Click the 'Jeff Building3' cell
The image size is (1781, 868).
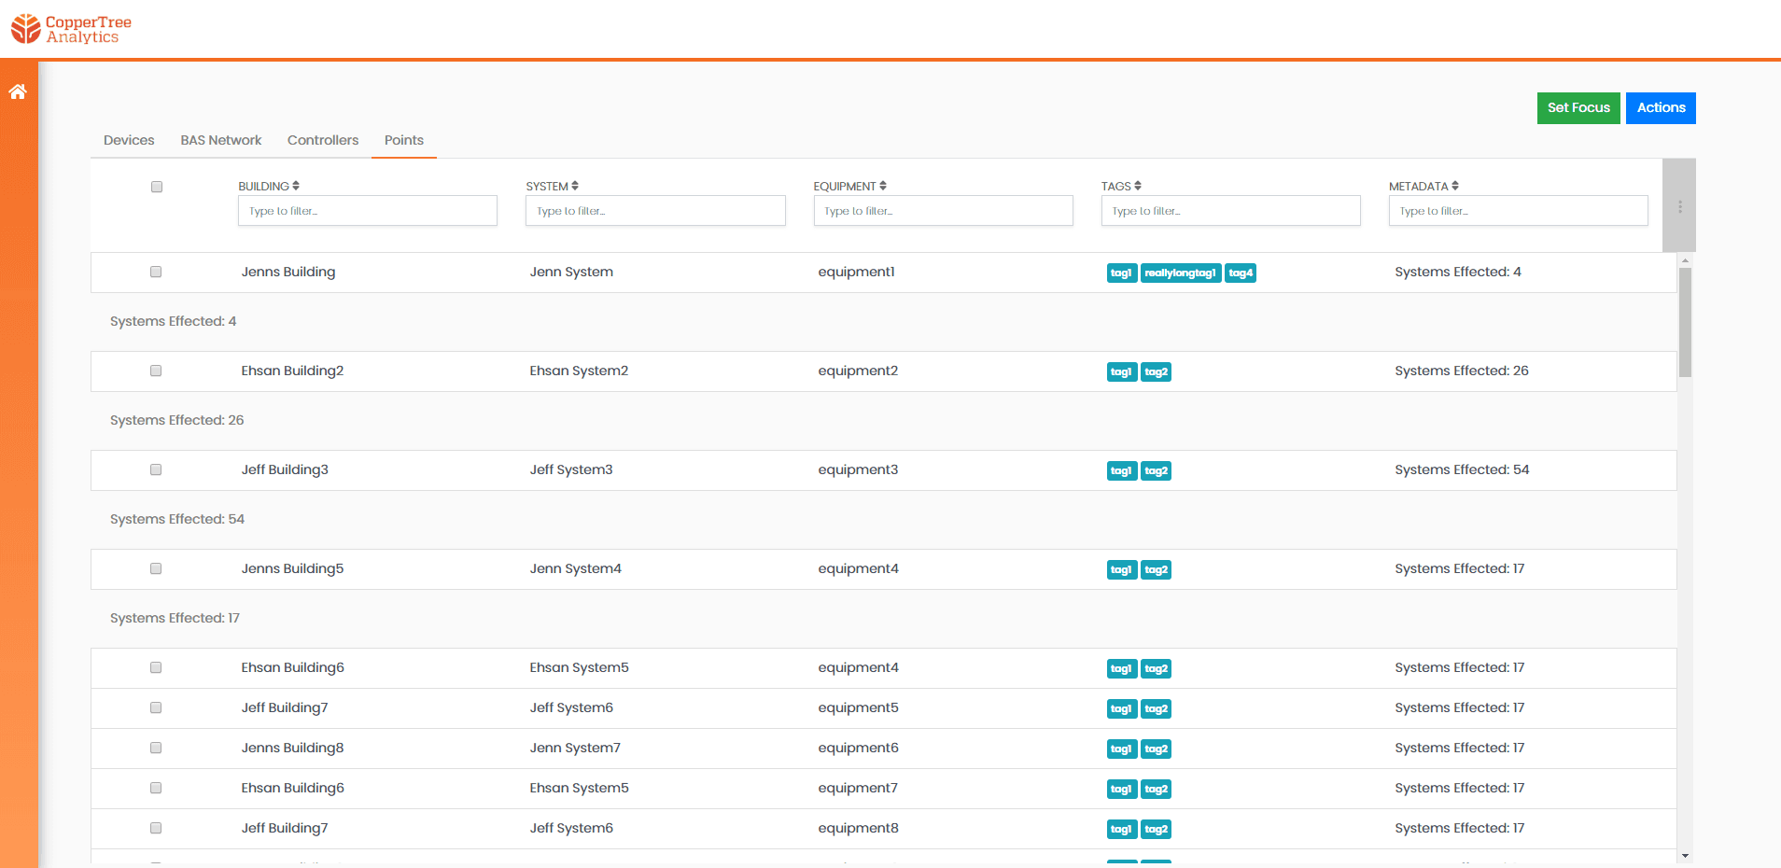[x=285, y=469]
